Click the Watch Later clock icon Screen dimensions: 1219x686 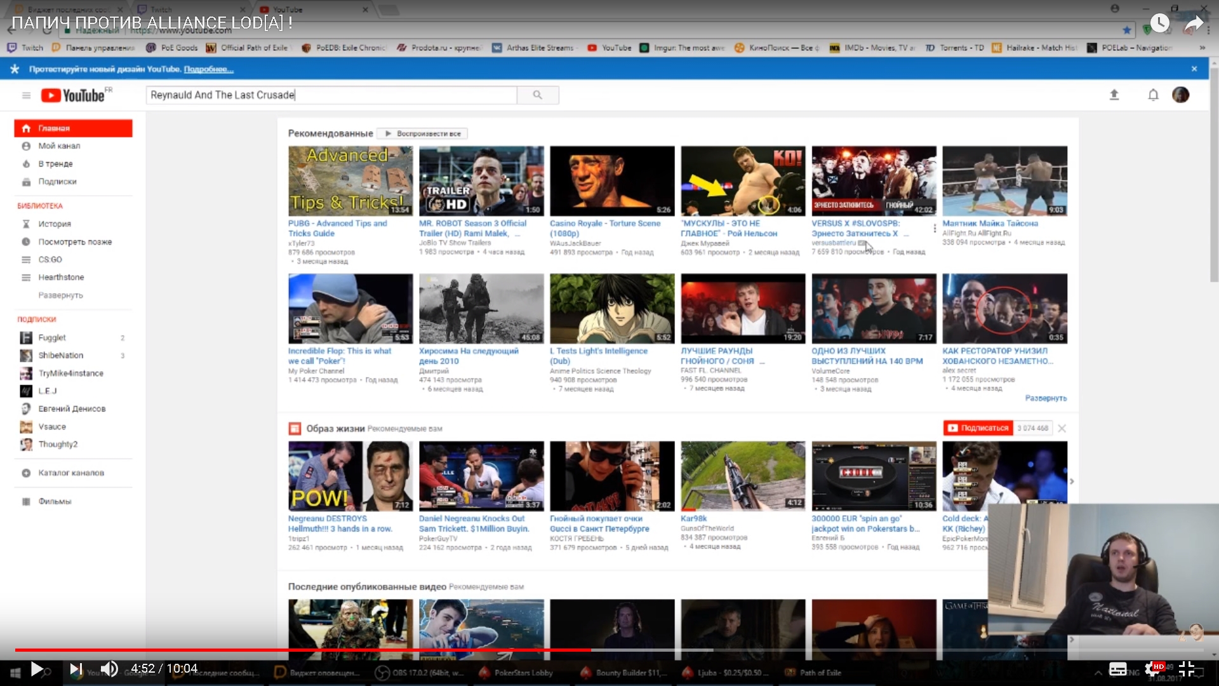[x=1159, y=24]
